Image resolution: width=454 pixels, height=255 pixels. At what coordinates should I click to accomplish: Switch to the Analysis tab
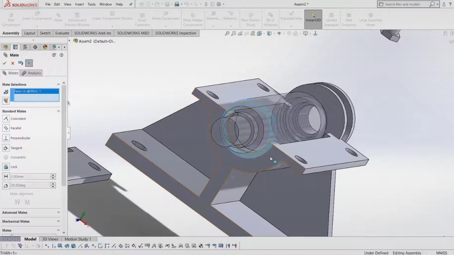coord(32,73)
